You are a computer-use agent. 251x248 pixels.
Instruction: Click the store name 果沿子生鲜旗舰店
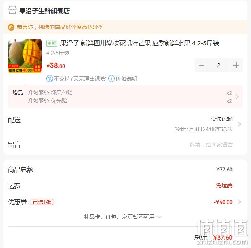[x=44, y=11]
